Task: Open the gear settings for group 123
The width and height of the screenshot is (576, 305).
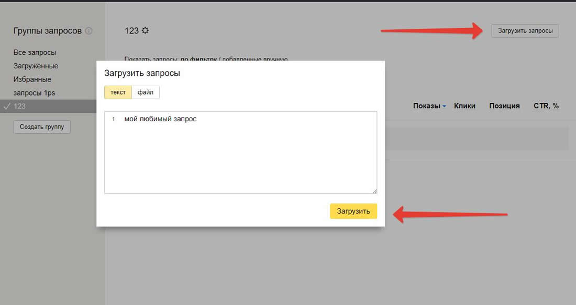Action: 145,30
